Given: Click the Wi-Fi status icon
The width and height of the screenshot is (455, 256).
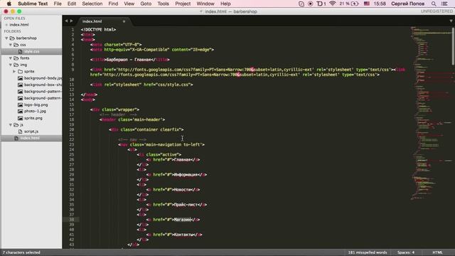Looking at the screenshot, I should point(333,4).
